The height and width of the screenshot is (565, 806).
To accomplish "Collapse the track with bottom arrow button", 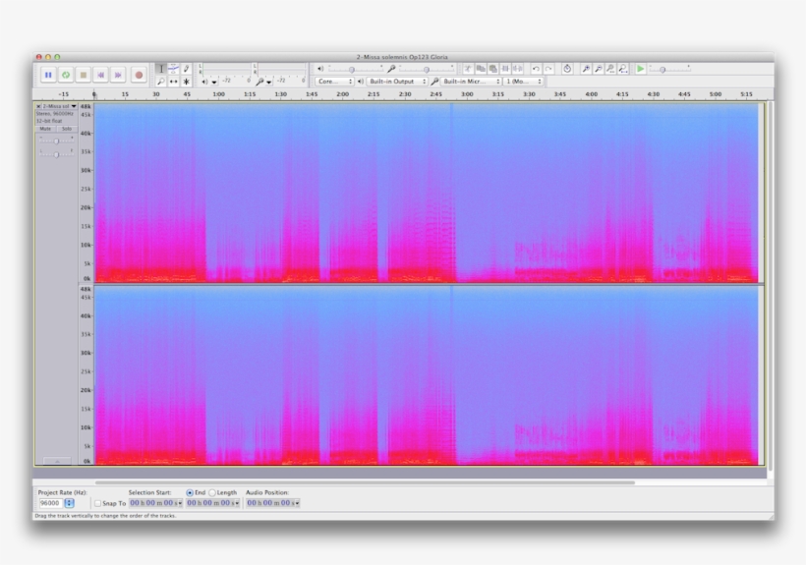I will click(x=57, y=461).
